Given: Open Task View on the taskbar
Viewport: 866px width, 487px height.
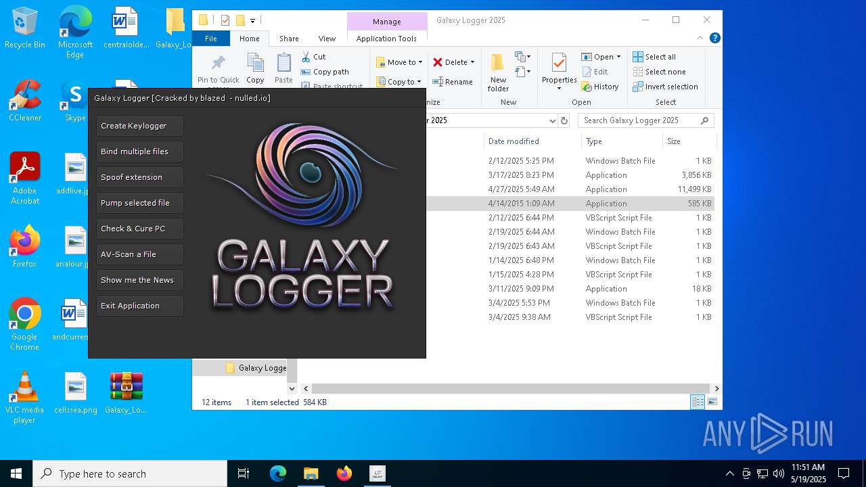Looking at the screenshot, I should coord(244,473).
